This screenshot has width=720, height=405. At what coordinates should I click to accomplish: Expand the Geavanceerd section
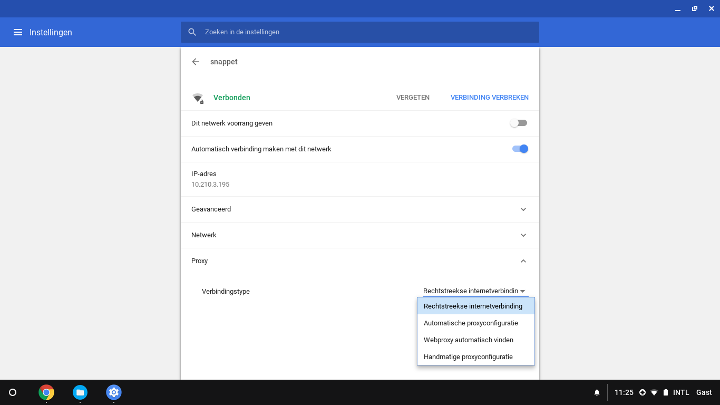pos(523,209)
